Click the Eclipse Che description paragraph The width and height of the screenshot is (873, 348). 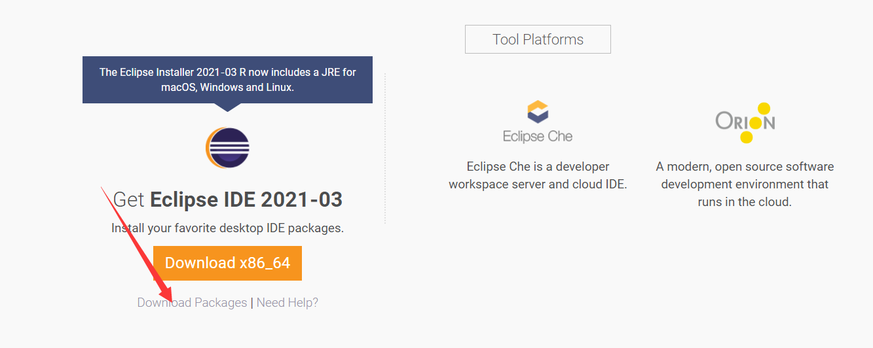pos(538,175)
